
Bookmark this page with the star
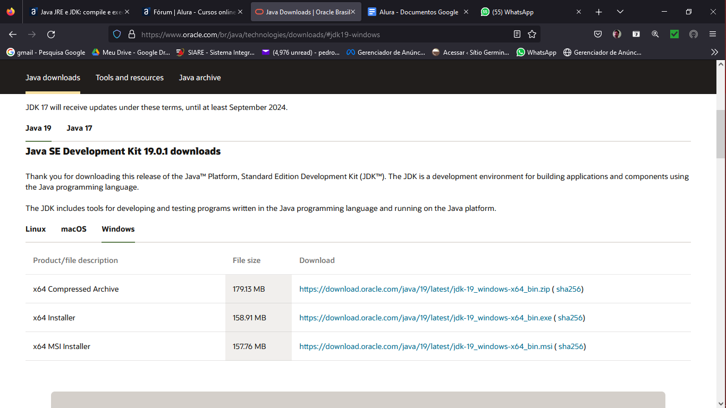pos(532,35)
